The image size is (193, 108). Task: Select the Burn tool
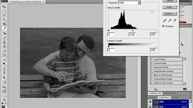coord(4,64)
